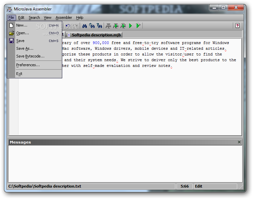
Task: Open Preferences... from the File menu
Action: click(35, 65)
